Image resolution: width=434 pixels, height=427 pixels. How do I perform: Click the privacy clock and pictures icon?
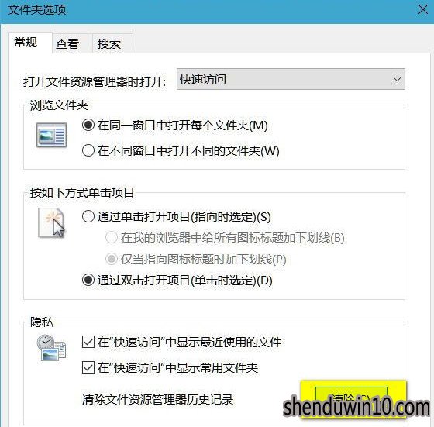tap(52, 348)
